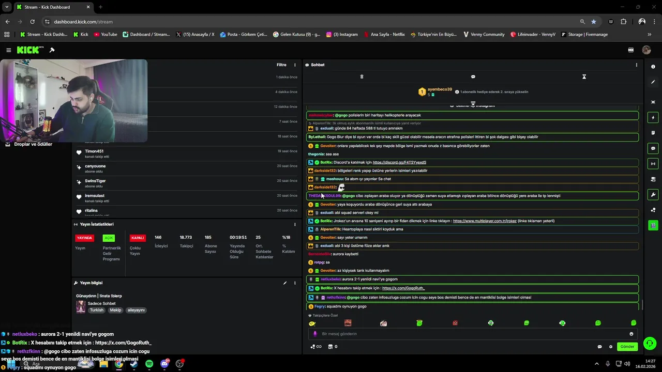Select iremsulast follow event row
This screenshot has height=372, width=662.
[186, 198]
